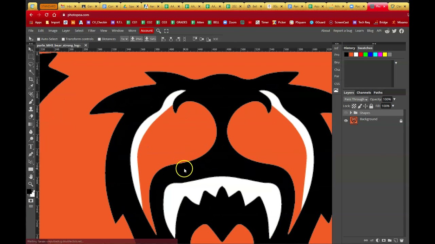Export as SVG button

tap(151, 39)
